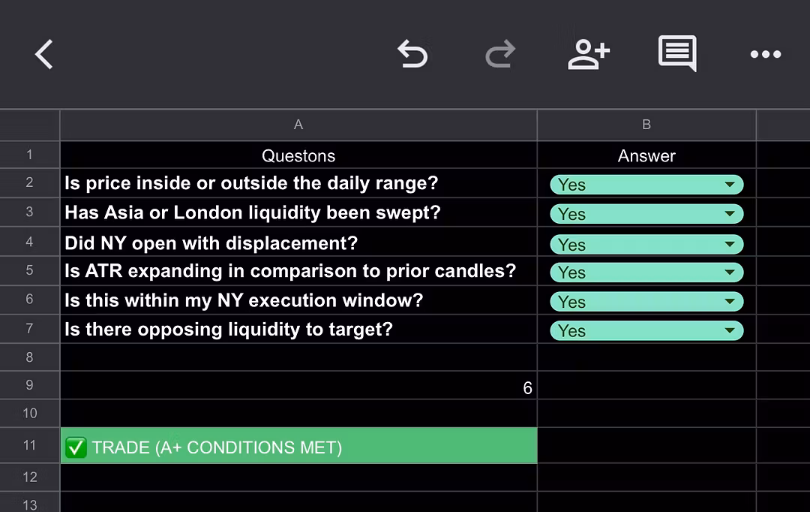Expand the Asia or London liquidity answer dropdown
Image resolution: width=810 pixels, height=512 pixels.
click(729, 214)
